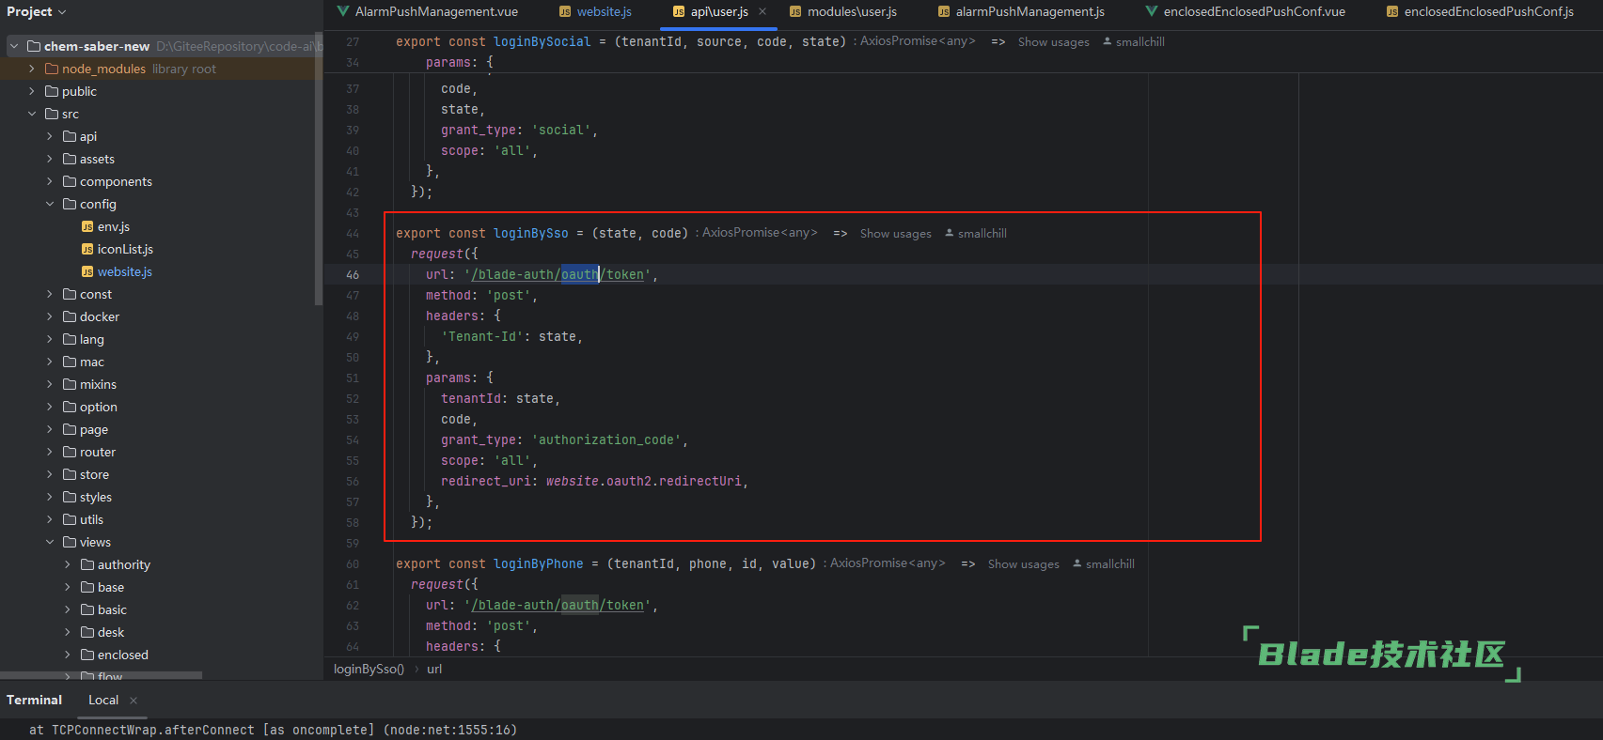Click the loginByPhone function name
The width and height of the screenshot is (1603, 740).
[539, 564]
